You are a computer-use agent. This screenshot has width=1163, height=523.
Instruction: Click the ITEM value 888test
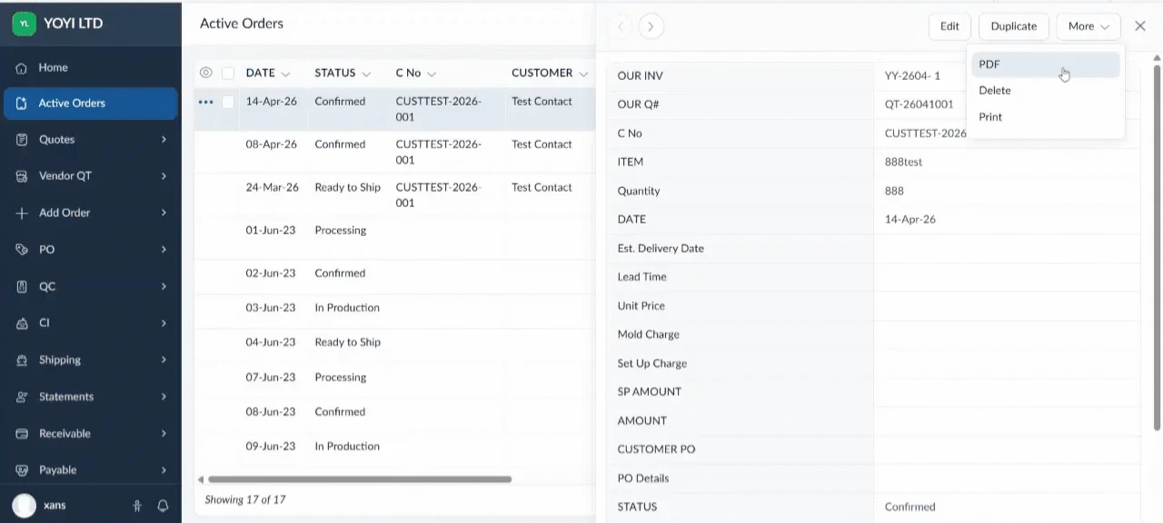[903, 162]
